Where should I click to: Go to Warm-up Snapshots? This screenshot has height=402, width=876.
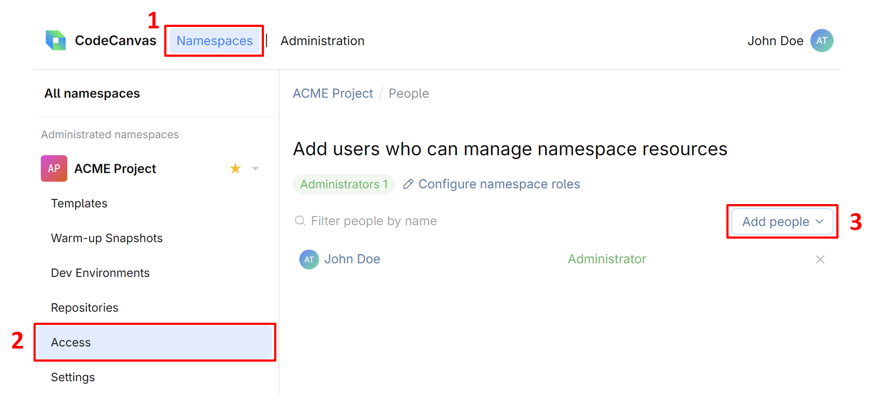click(106, 238)
